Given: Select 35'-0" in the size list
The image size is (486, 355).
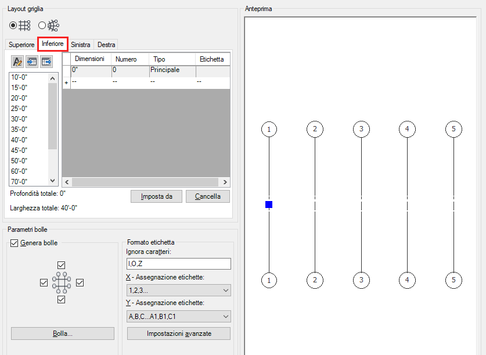Looking at the screenshot, I should [x=19, y=130].
